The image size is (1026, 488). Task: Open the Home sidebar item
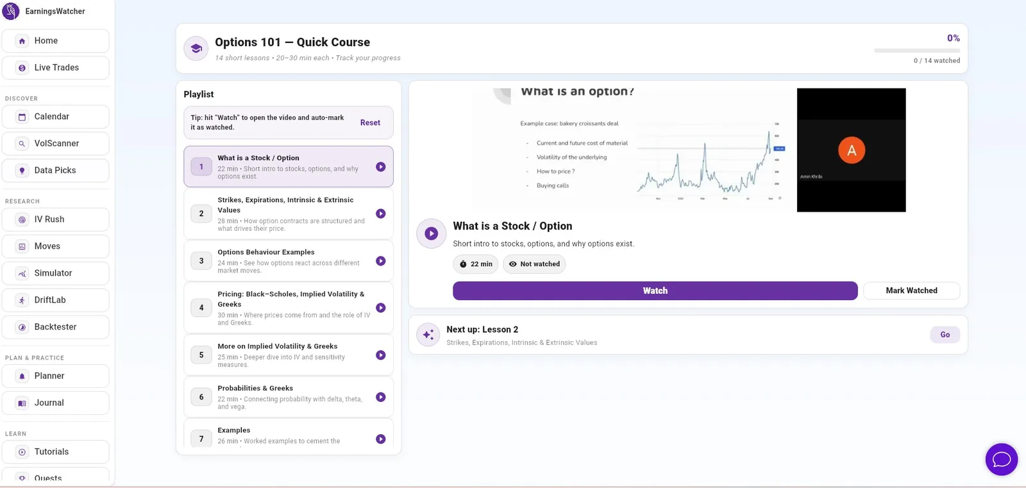pos(55,41)
